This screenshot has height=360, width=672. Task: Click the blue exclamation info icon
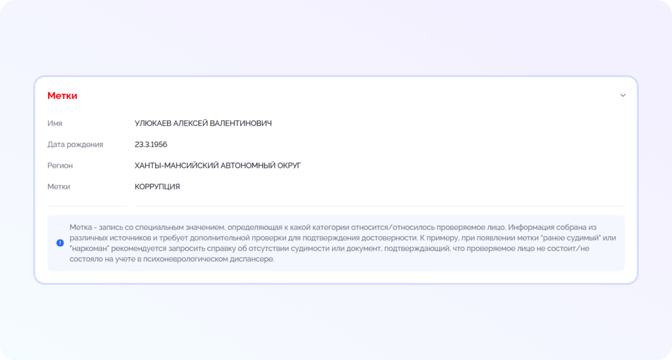point(60,243)
